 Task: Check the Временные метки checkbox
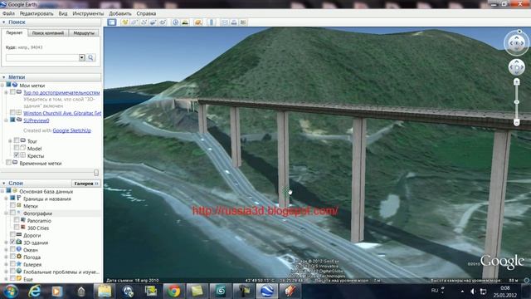[9, 163]
